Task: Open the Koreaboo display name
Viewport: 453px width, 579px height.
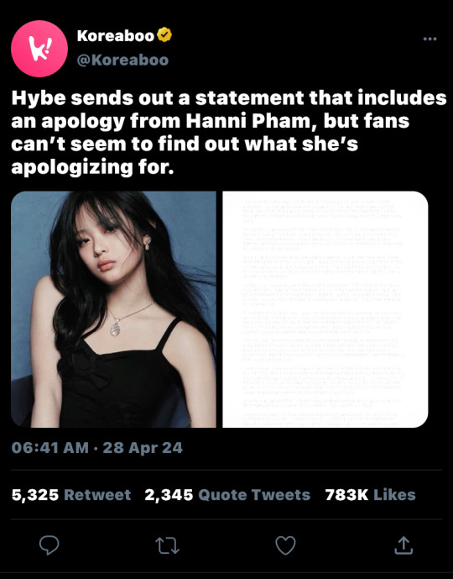Action: (x=116, y=35)
